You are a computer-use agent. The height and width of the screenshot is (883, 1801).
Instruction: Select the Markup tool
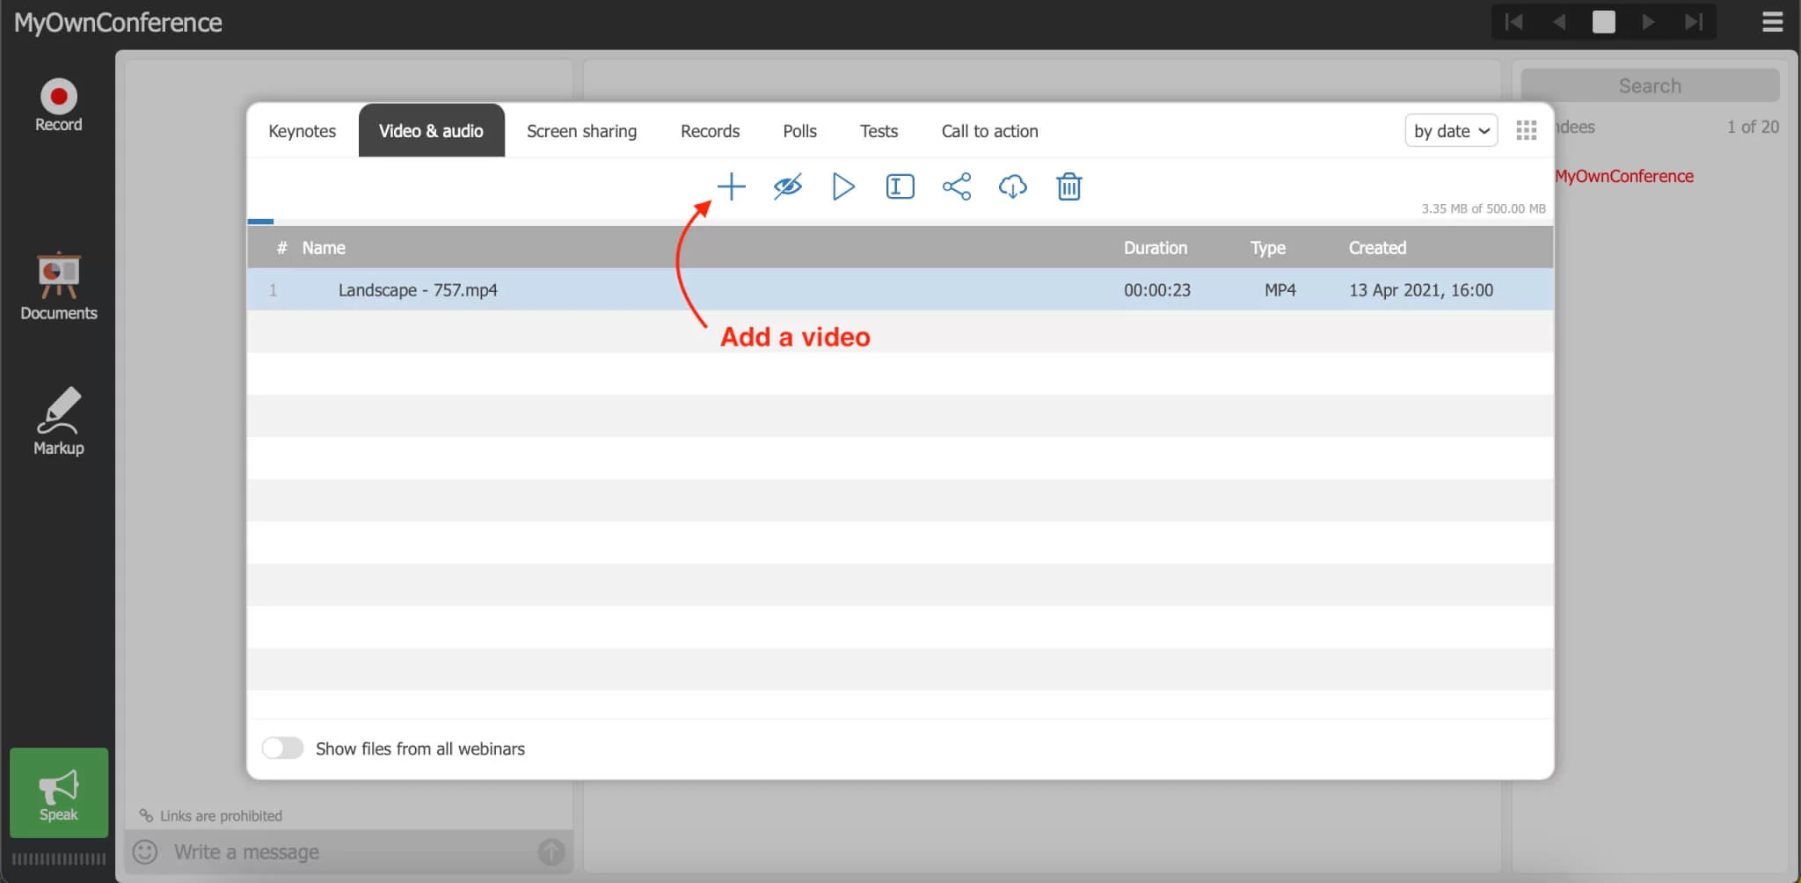pos(58,420)
